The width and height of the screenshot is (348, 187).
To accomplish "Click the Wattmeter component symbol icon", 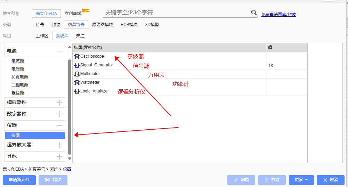I will [x=76, y=83].
